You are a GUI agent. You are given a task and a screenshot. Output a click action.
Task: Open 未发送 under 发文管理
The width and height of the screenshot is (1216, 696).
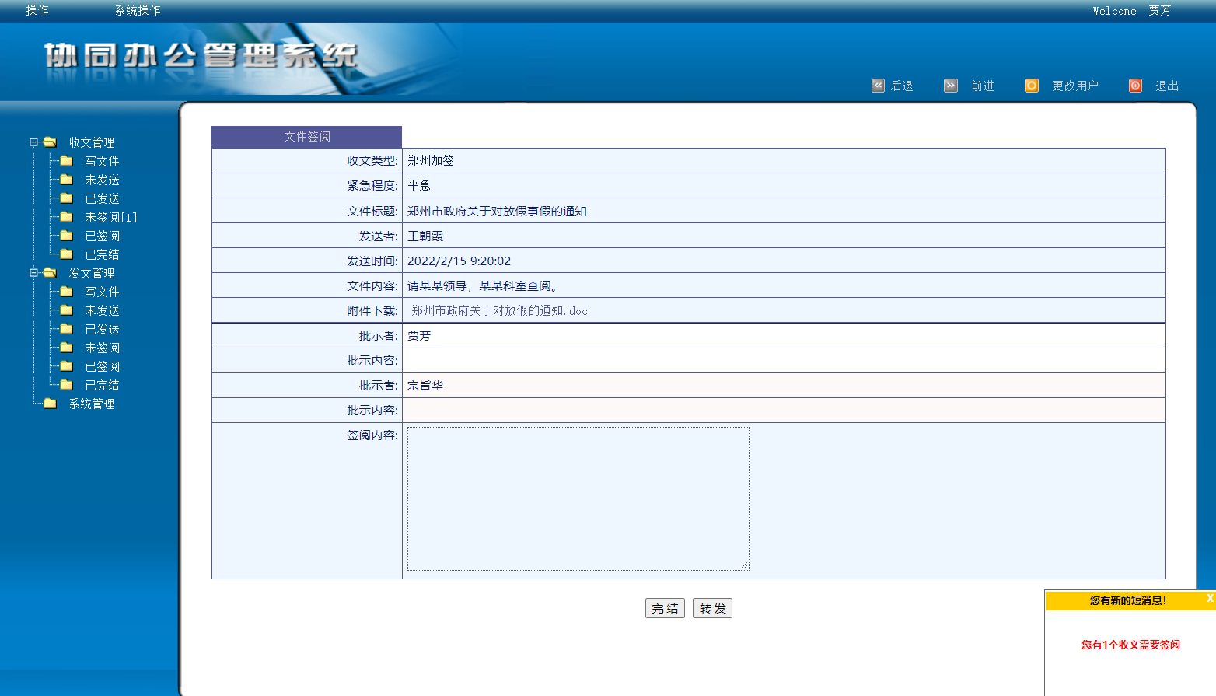coord(102,310)
